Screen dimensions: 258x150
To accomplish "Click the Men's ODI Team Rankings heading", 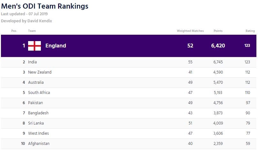I will tap(45, 6).
